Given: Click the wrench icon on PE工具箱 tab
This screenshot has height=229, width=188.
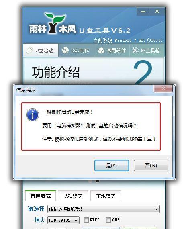Looking at the screenshot, I should pos(135,50).
